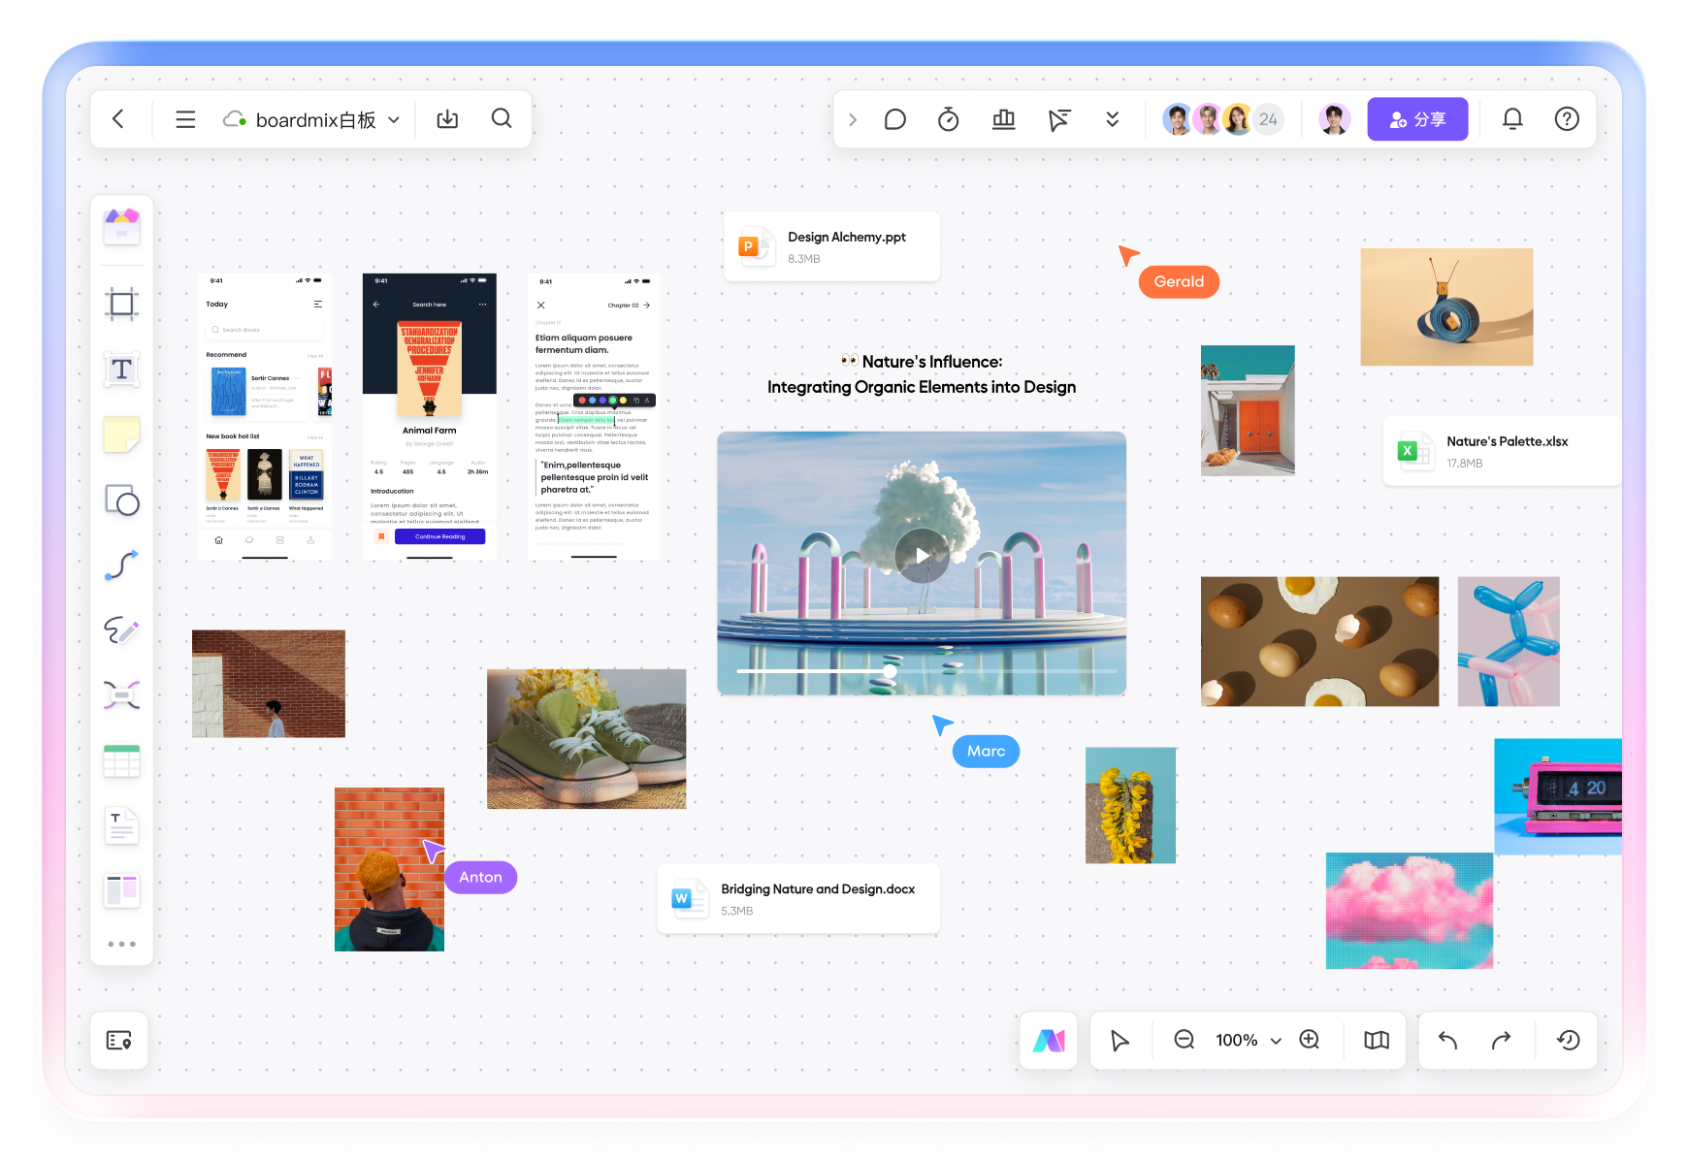
Task: Expand the boardmix file name dropdown
Action: pos(394,120)
